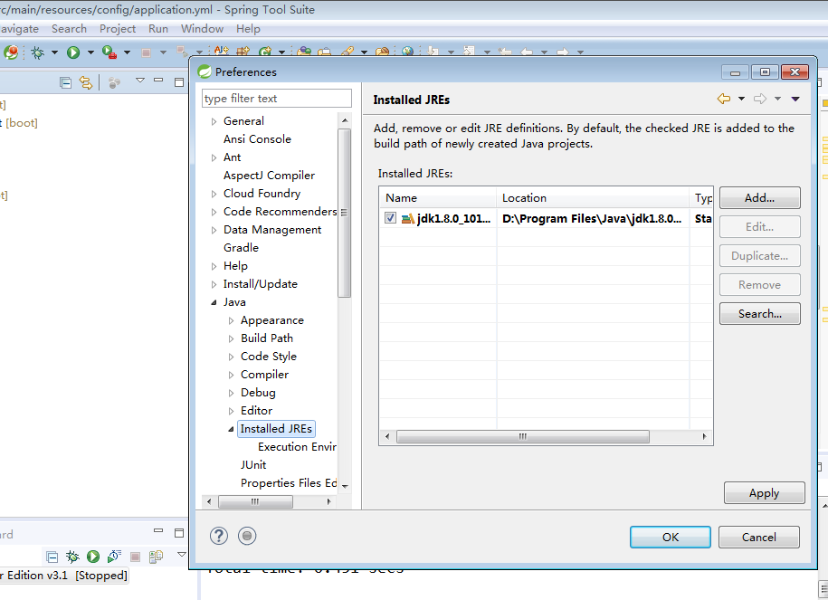Click the vertical scrollbar thumb of the preferences tree
The height and width of the screenshot is (600, 828).
pyautogui.click(x=344, y=213)
